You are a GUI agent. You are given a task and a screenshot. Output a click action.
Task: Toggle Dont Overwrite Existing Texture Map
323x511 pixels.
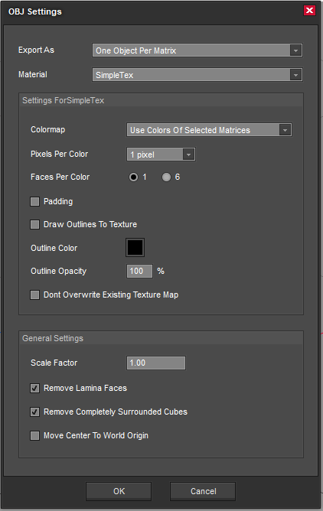tap(35, 295)
